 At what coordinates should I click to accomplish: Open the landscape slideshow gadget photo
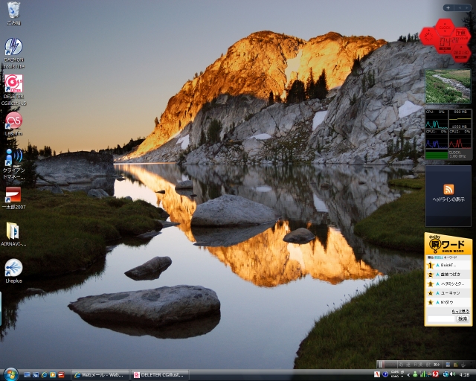point(448,86)
